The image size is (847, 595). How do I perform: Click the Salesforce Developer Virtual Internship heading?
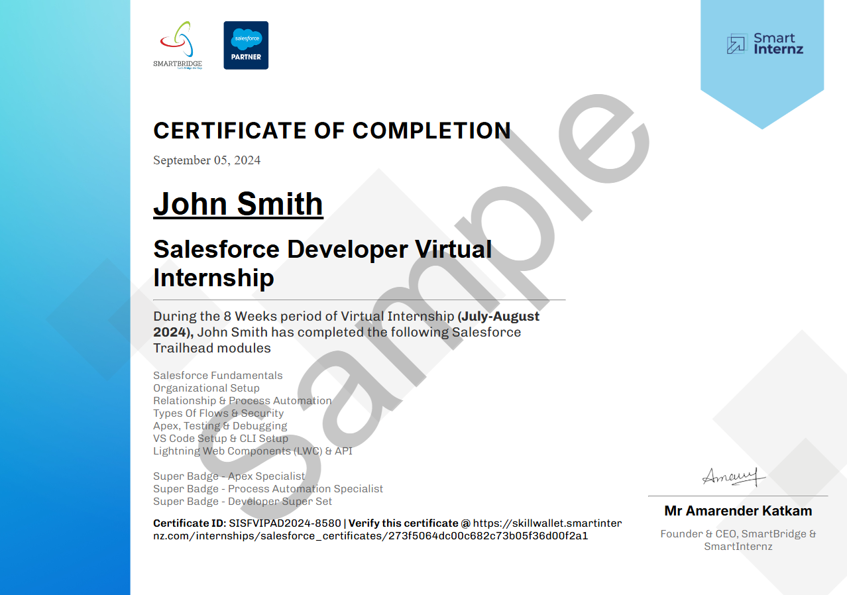[322, 263]
